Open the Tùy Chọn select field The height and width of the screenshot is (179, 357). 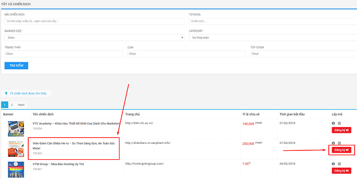pyautogui.click(x=304, y=54)
